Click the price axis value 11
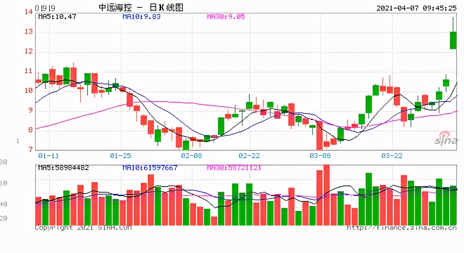 click(x=29, y=71)
